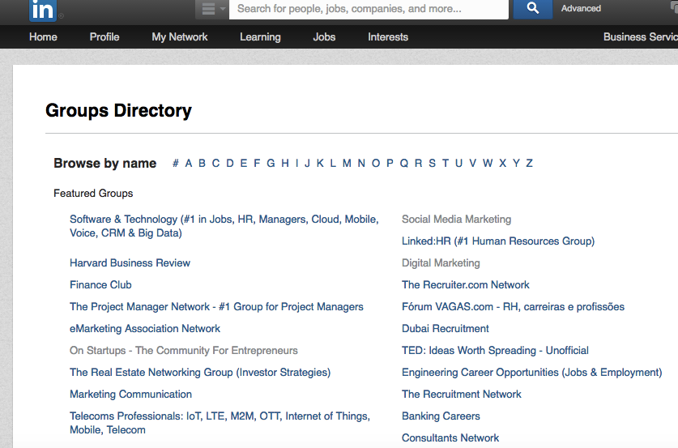Browse groups by the # symbol
The image size is (678, 448).
point(176,164)
